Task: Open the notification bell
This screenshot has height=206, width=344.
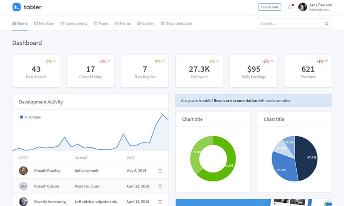Action: (x=290, y=7)
